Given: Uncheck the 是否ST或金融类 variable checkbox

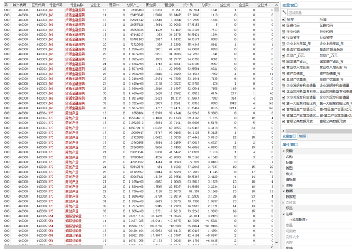Looking at the screenshot, I should [x=283, y=49].
